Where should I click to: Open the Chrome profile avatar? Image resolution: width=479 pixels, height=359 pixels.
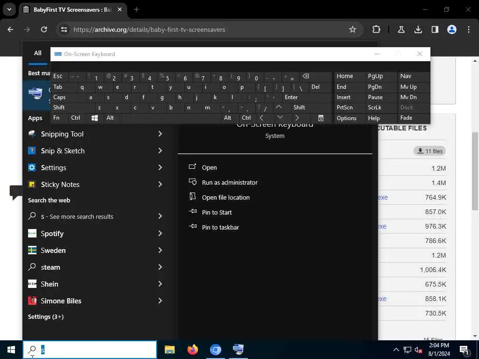point(451,29)
